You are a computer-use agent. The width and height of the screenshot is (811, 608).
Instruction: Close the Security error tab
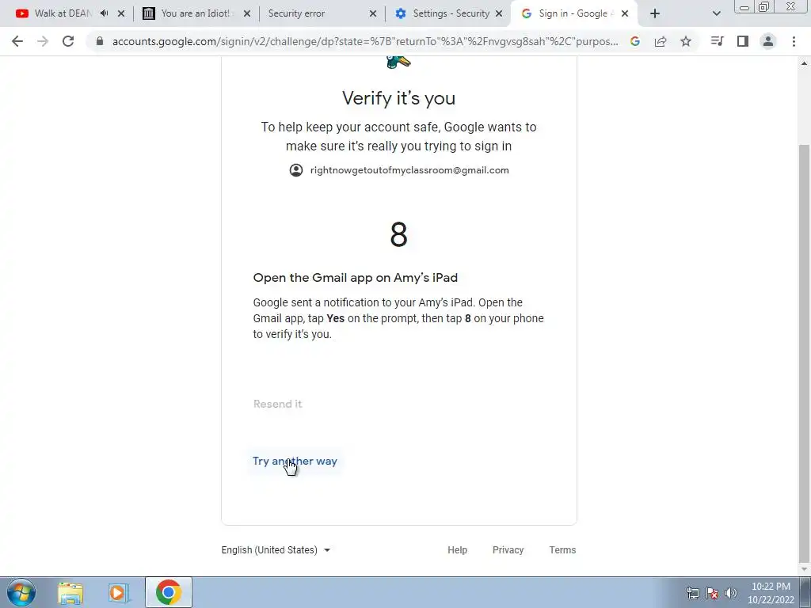pyautogui.click(x=373, y=14)
